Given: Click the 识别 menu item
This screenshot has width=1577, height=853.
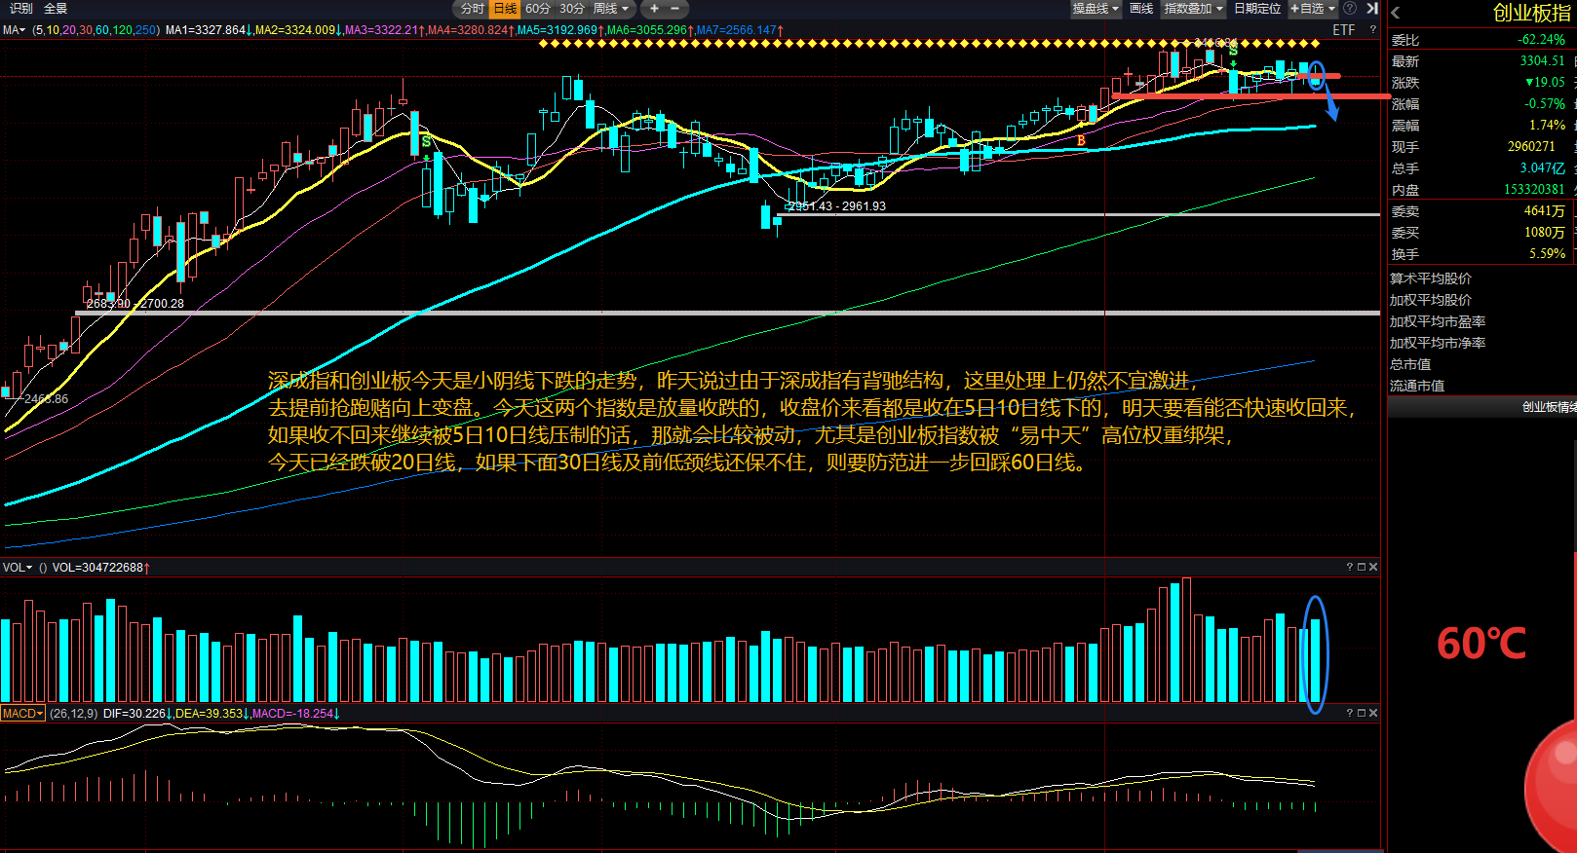Looking at the screenshot, I should point(20,9).
